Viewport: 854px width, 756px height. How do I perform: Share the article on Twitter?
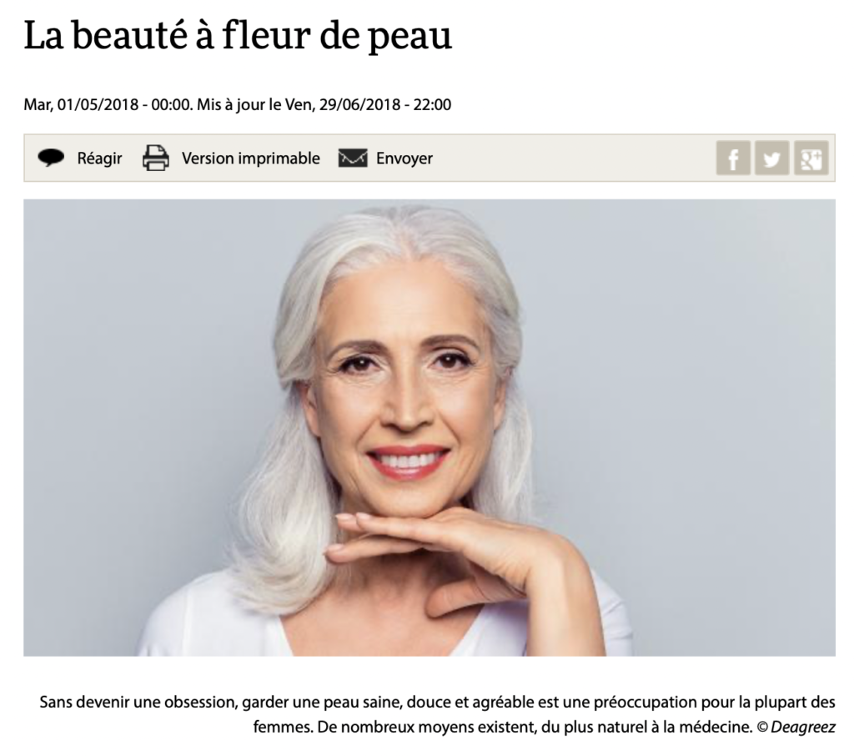coord(771,158)
